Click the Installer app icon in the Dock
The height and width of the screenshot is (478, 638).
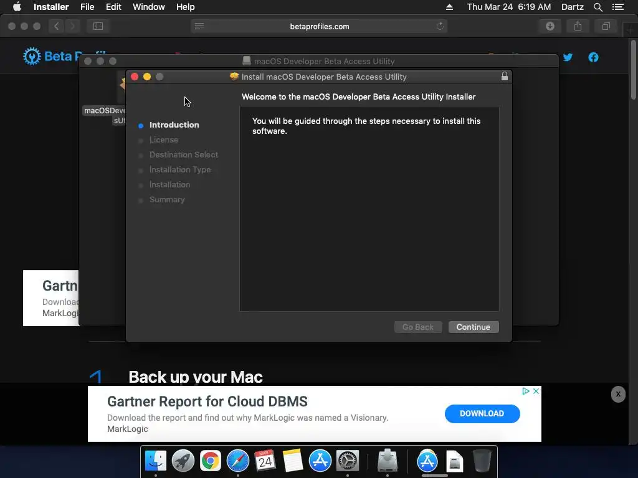(x=388, y=461)
